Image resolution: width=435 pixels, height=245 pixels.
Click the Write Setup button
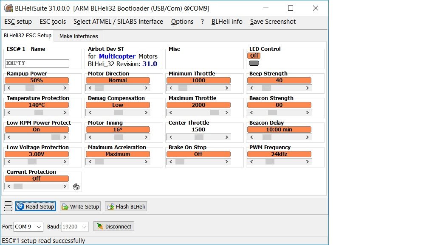(x=80, y=206)
